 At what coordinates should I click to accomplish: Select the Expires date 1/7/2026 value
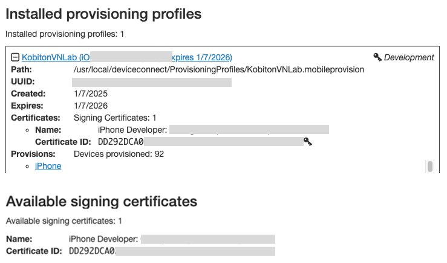(91, 106)
